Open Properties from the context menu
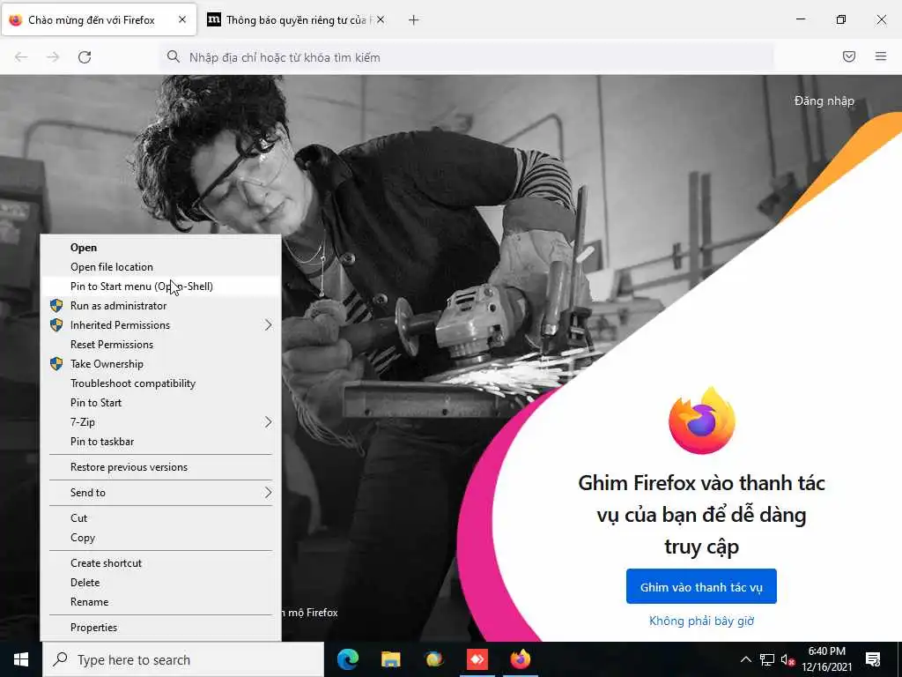 161,628
